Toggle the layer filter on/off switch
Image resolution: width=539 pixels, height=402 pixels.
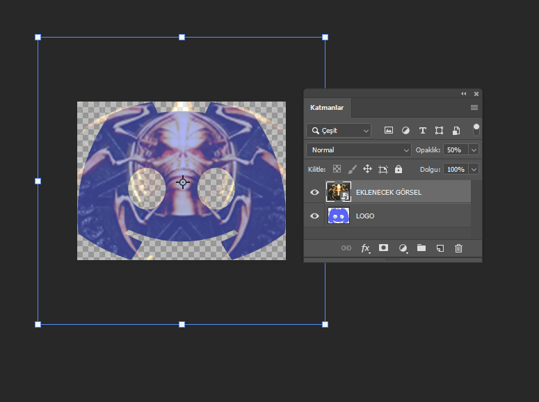[476, 129]
